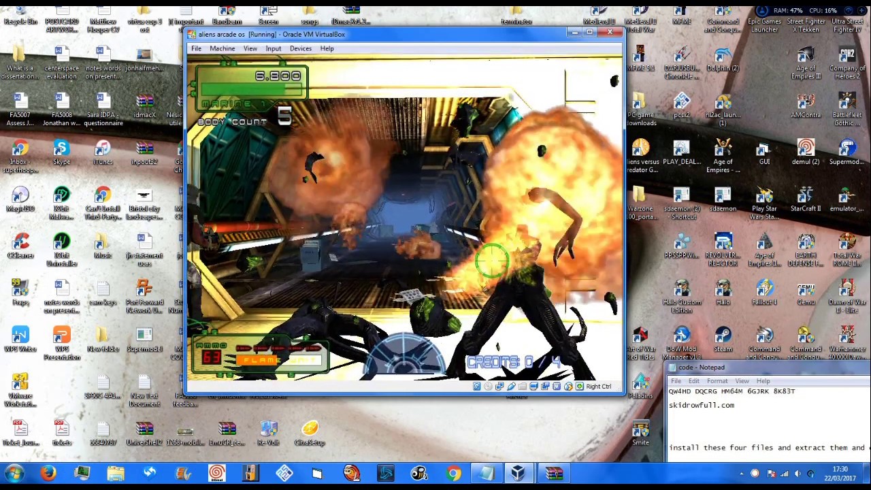Viewport: 871px width, 490px height.
Task: Open the CitraSetup desktop icon
Action: (x=310, y=433)
